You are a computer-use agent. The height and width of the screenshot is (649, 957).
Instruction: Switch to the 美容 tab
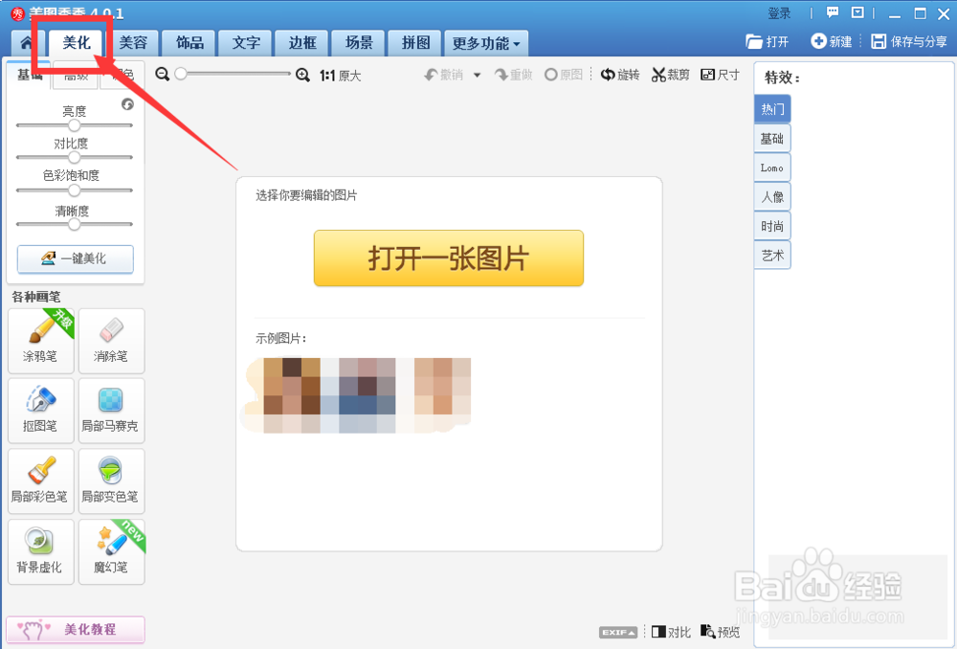(133, 43)
